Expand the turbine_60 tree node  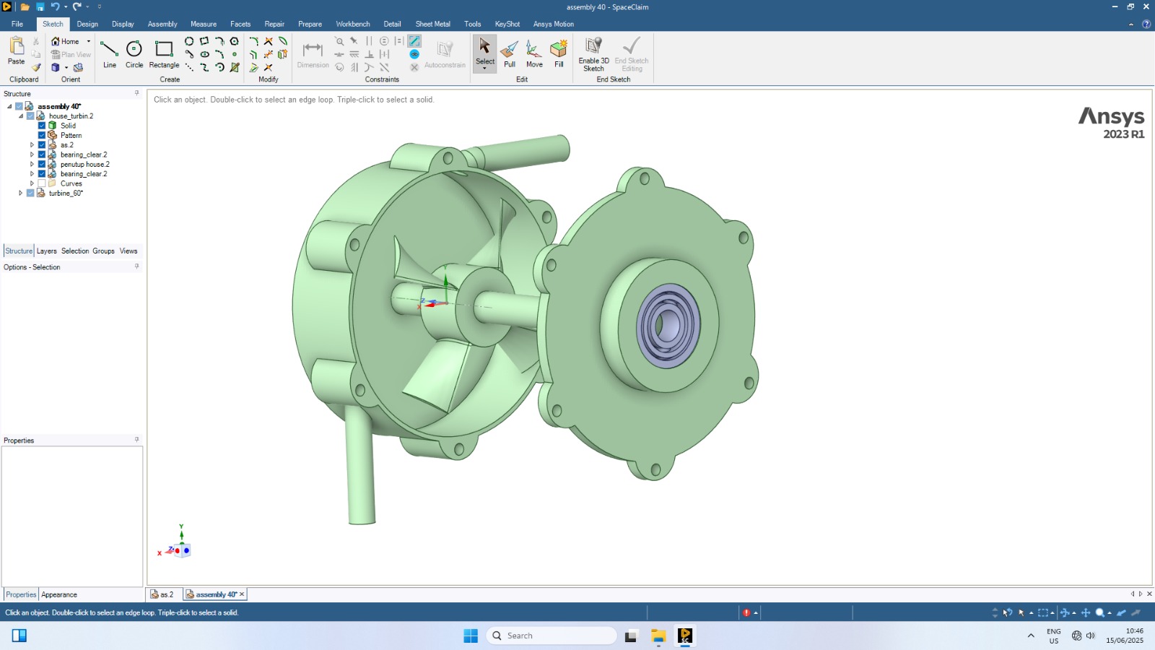point(20,194)
